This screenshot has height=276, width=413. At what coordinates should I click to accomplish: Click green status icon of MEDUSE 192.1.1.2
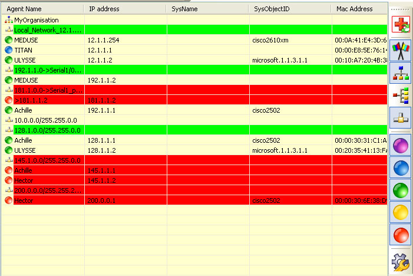pos(9,80)
